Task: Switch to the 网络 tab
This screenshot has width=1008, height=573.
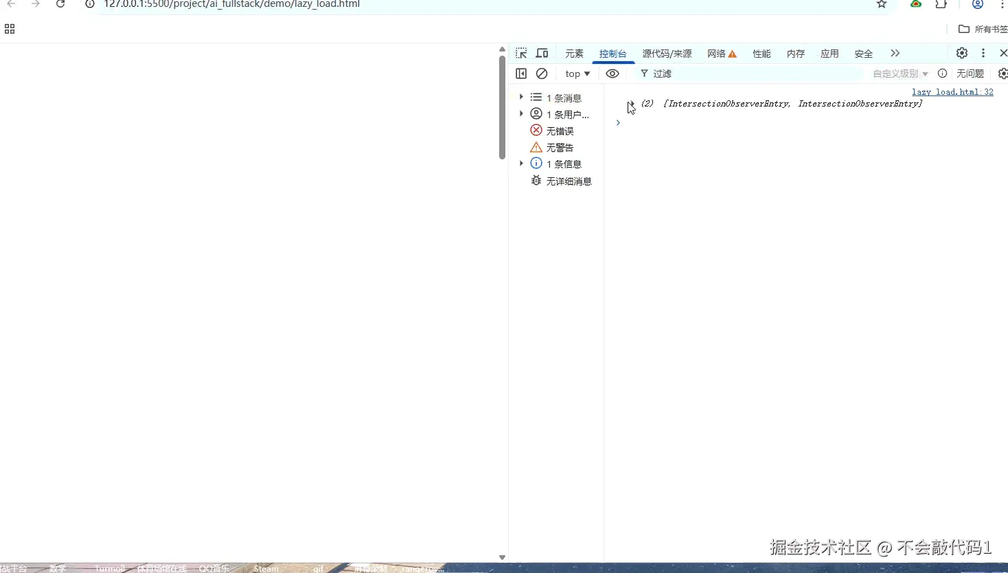Action: click(x=717, y=54)
